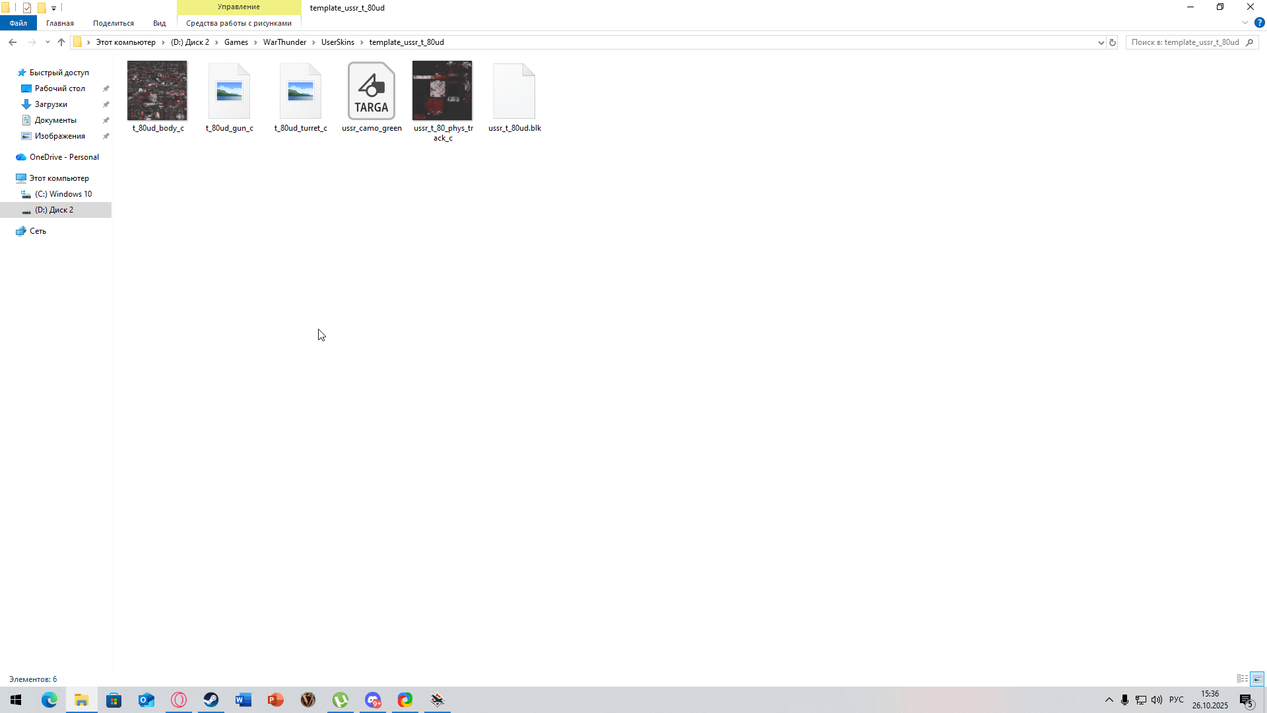This screenshot has width=1267, height=713.
Task: Open the ussr_camo_green TARGA file icon
Action: pyautogui.click(x=372, y=91)
